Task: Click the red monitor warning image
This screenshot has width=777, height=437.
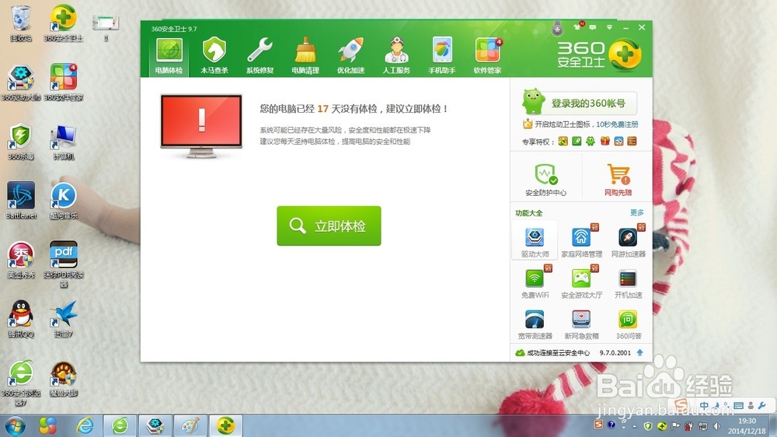Action: click(x=201, y=125)
